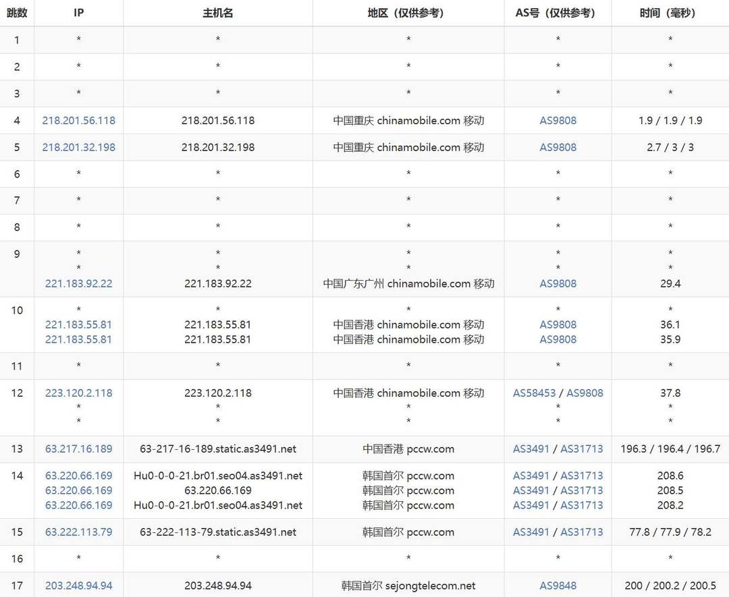The image size is (729, 597).
Task: Open AS3491 link in hop 13 row
Action: (531, 449)
